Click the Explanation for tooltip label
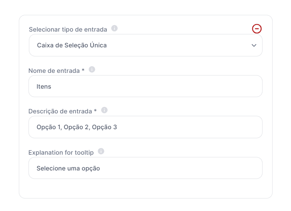The width and height of the screenshot is (291, 211). click(x=61, y=153)
